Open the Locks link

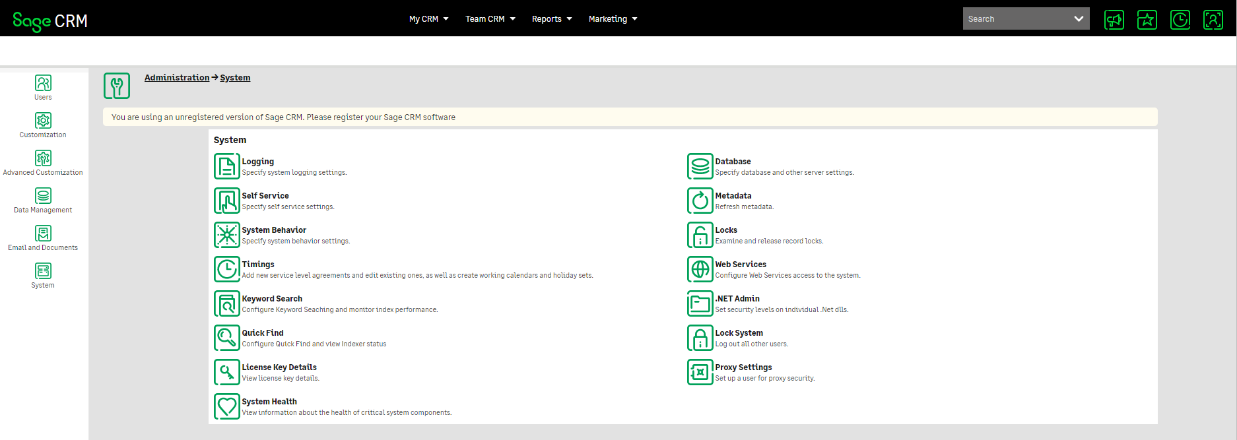[x=726, y=230]
